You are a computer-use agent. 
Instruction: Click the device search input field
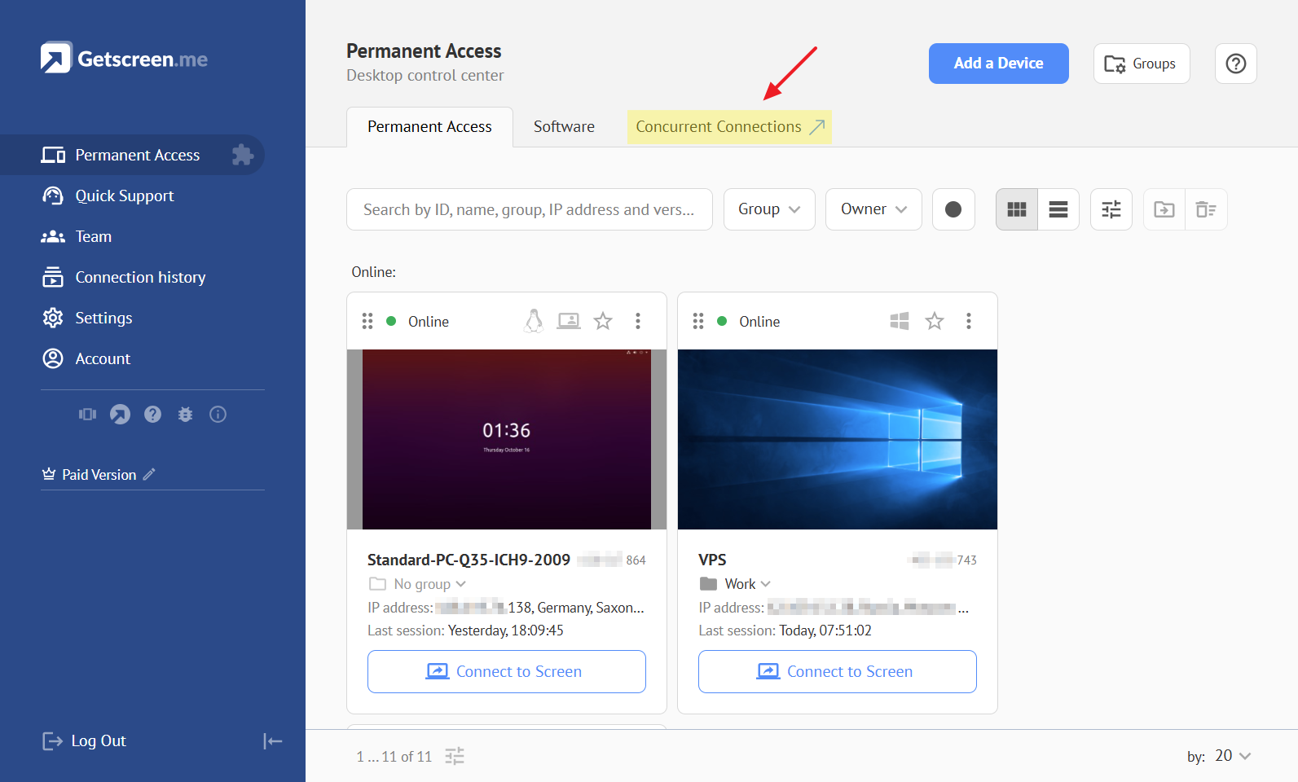click(529, 209)
